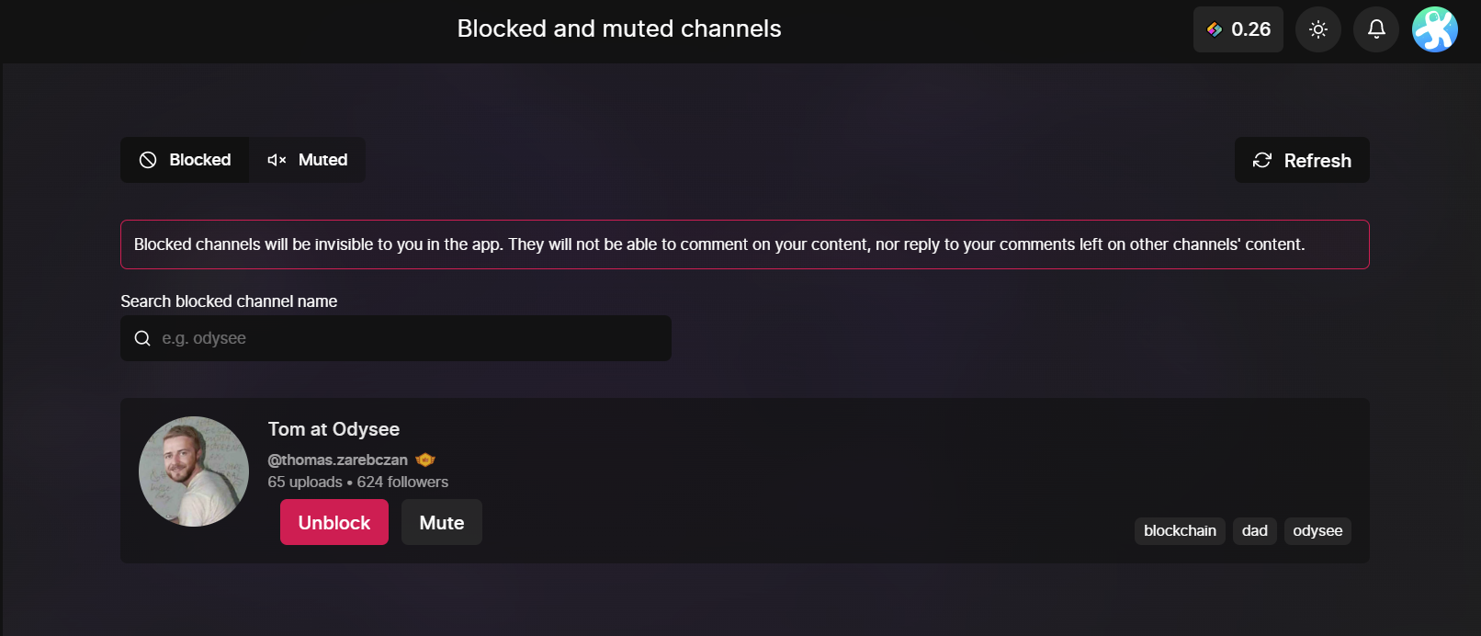This screenshot has width=1481, height=636.
Task: Mute the Tom at Odysee channel
Action: tap(442, 522)
